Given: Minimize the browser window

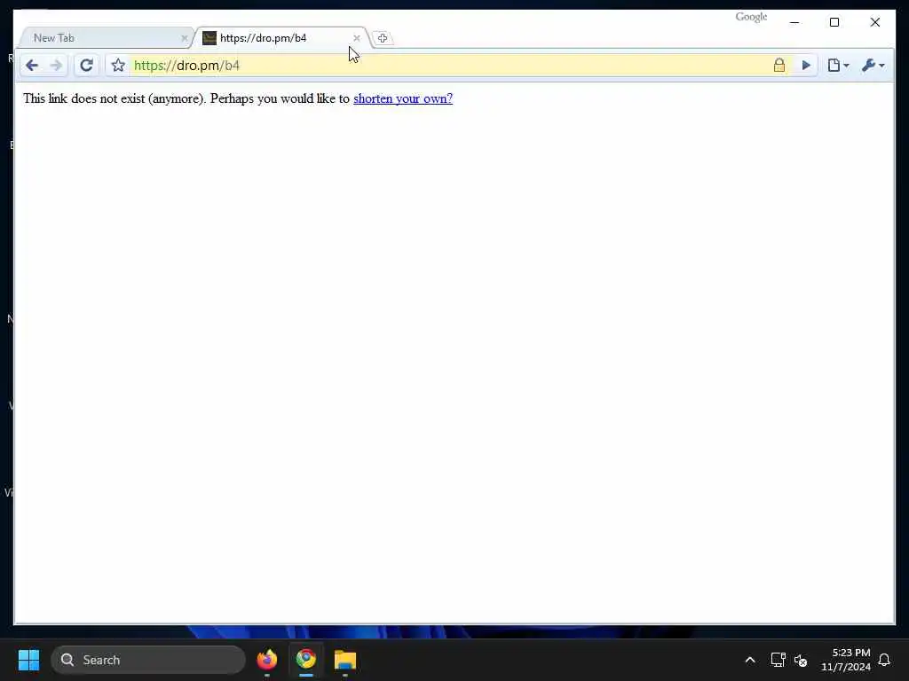Looking at the screenshot, I should pyautogui.click(x=794, y=22).
